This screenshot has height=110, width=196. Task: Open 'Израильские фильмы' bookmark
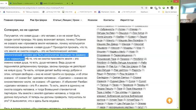point(12,12)
